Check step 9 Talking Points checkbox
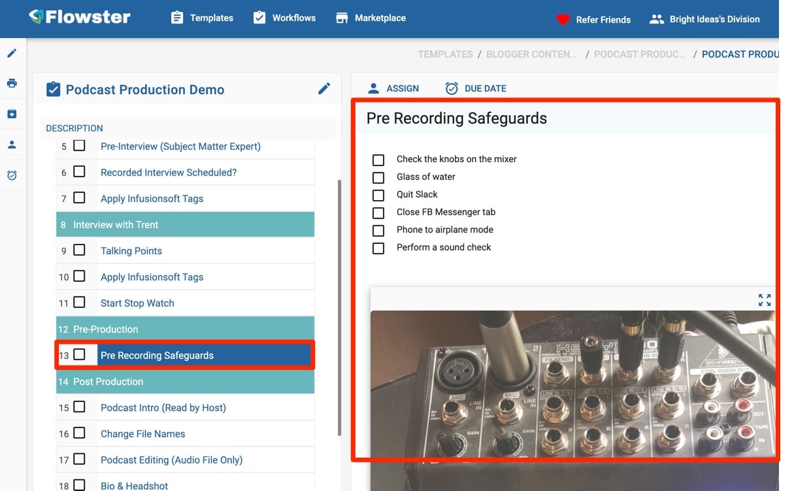Viewport: 794px width, 491px height. (79, 250)
